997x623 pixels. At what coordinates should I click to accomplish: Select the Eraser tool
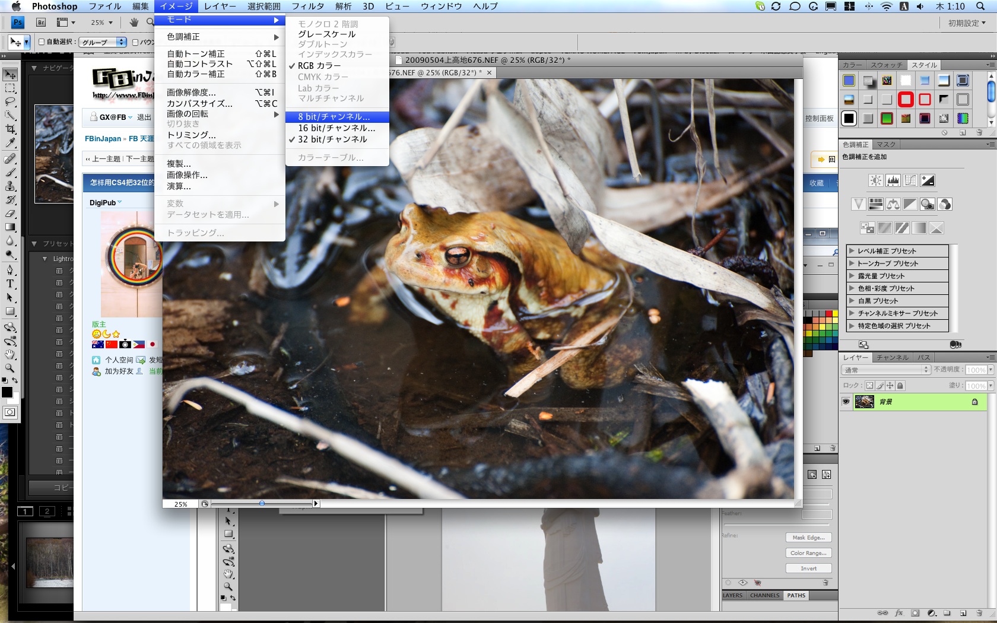click(10, 214)
